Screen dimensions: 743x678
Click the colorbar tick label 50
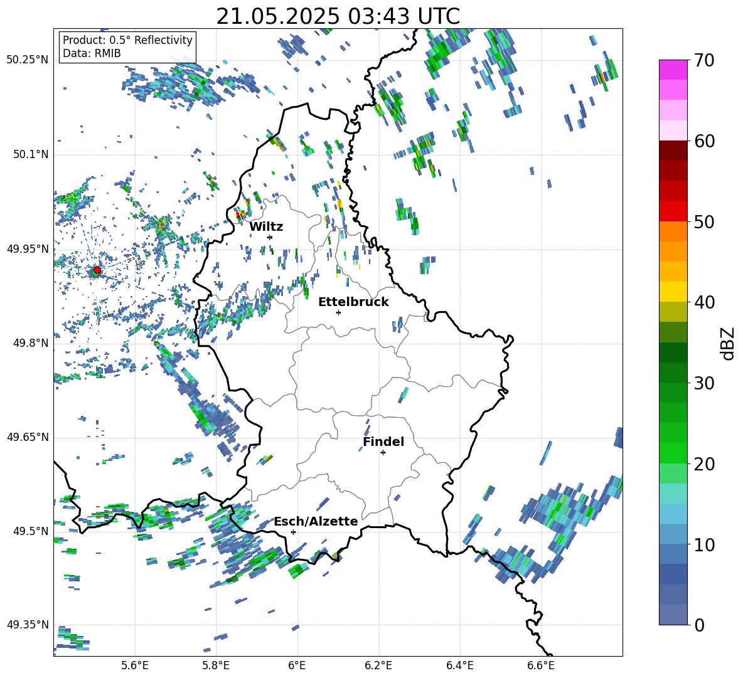click(704, 222)
